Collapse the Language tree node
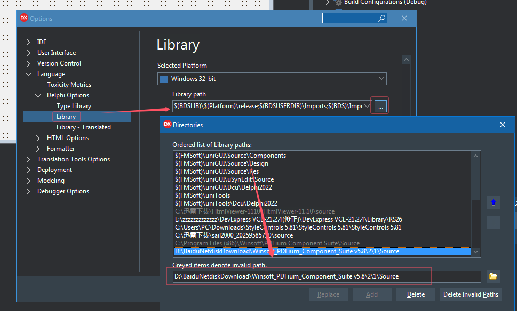The height and width of the screenshot is (311, 517). point(29,74)
